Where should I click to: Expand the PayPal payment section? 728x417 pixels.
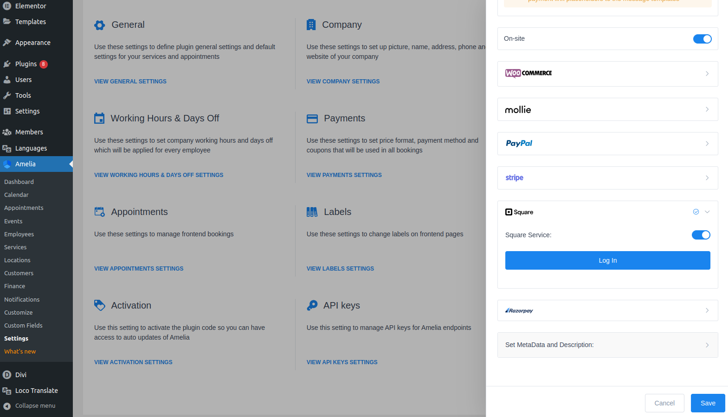[x=608, y=144]
